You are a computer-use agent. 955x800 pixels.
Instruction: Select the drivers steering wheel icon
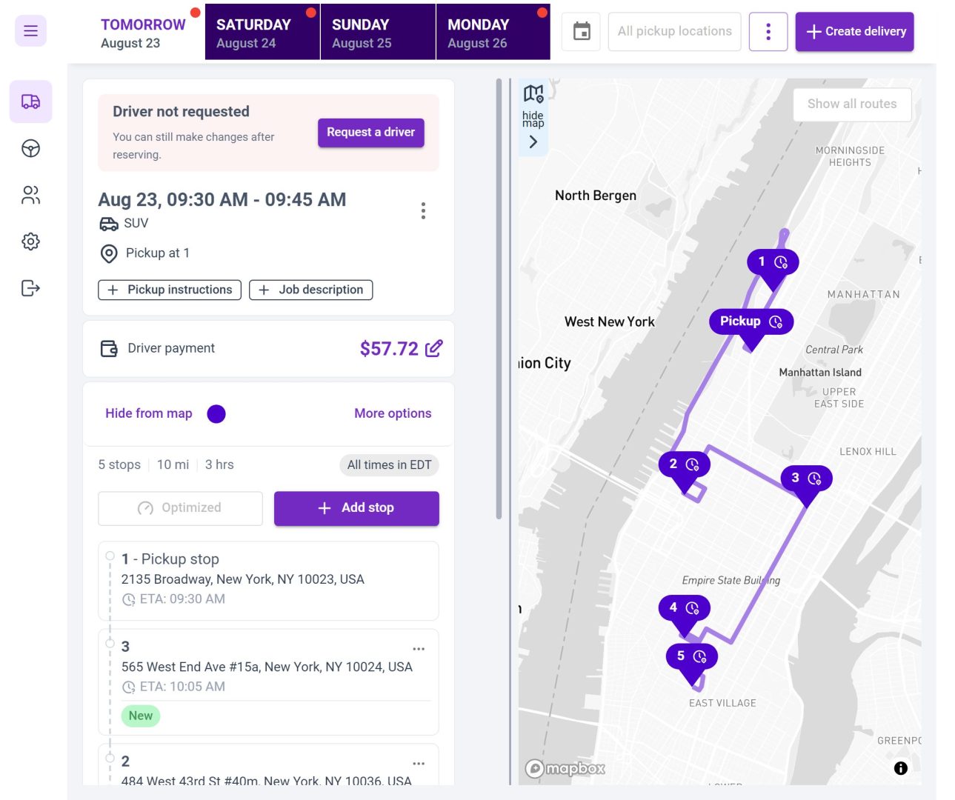(x=30, y=148)
